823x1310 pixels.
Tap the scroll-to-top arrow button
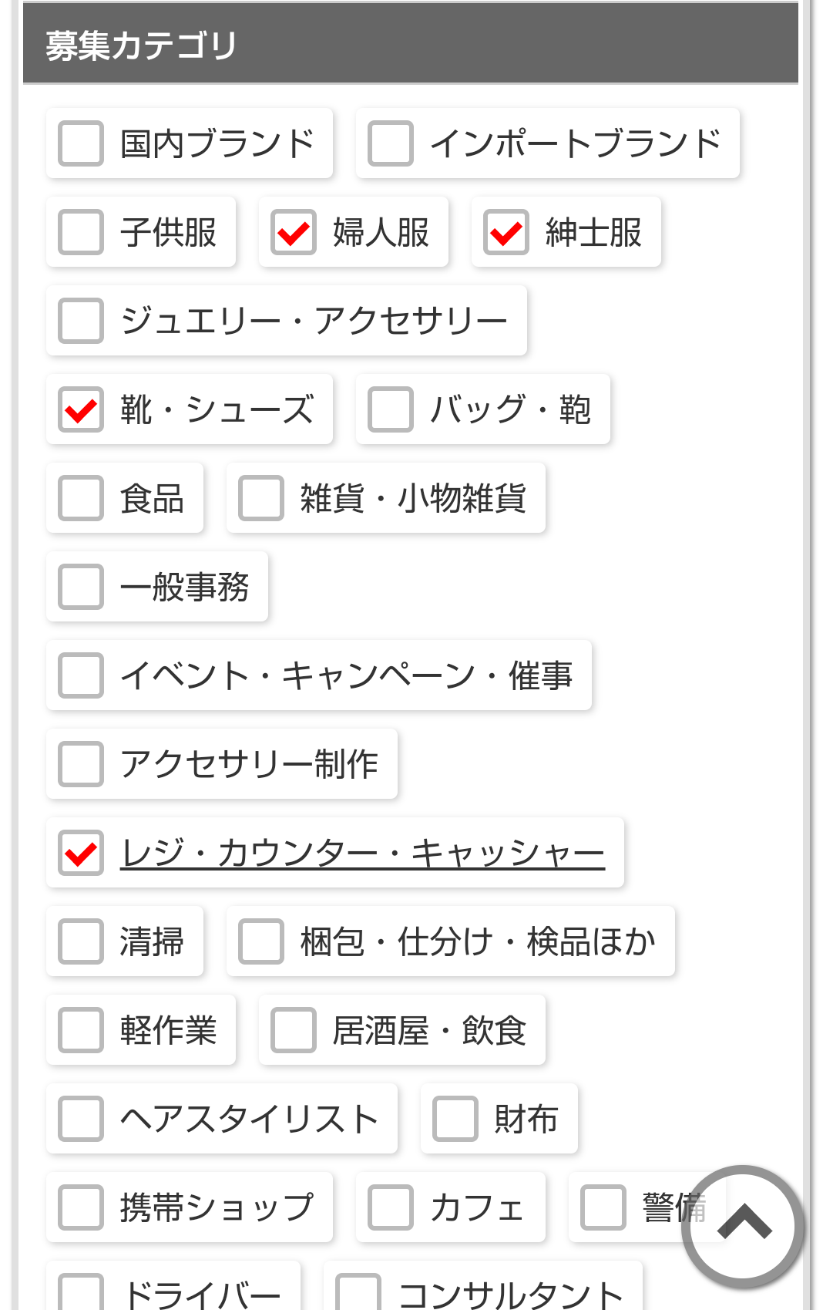pos(743,1225)
